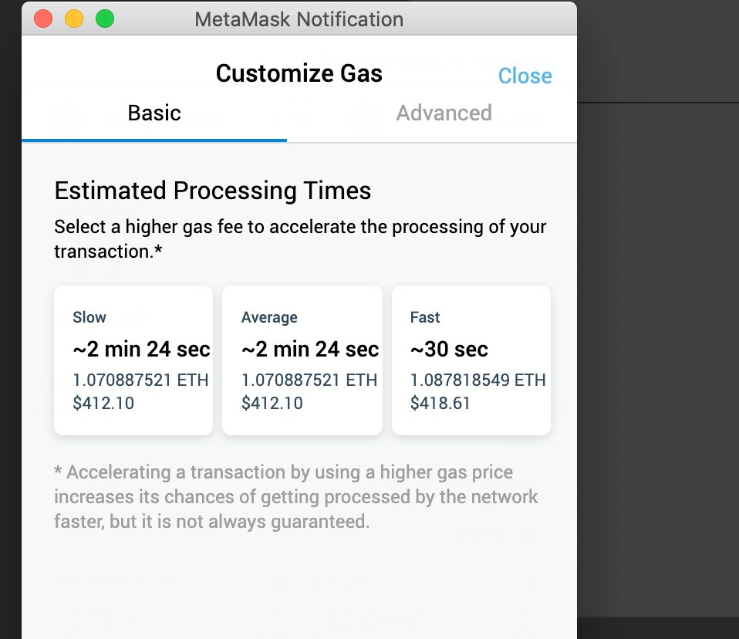This screenshot has width=739, height=639.
Task: Click the Estimated Processing Times heading
Action: pyautogui.click(x=213, y=191)
